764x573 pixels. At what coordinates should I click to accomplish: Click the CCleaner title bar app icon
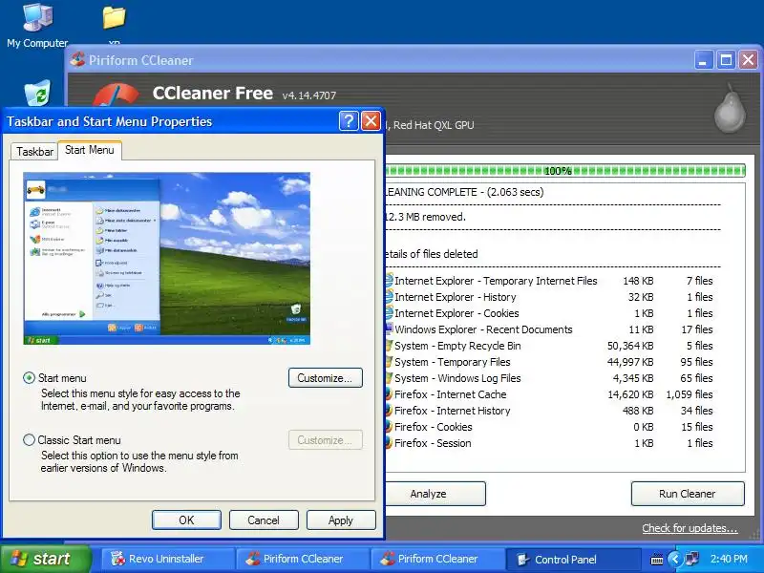77,60
